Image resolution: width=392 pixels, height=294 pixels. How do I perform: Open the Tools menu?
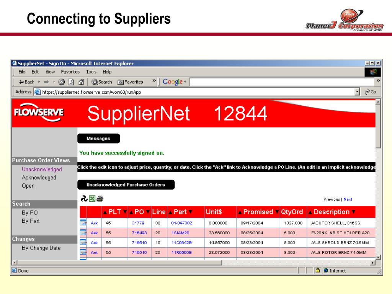[91, 72]
